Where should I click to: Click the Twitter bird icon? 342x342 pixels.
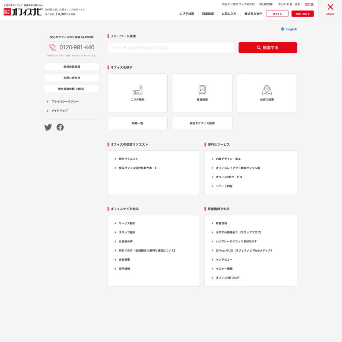(x=48, y=127)
